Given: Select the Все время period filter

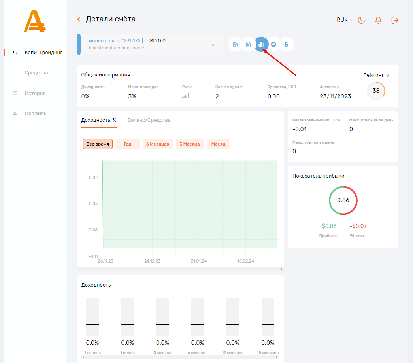Looking at the screenshot, I should click(x=98, y=144).
